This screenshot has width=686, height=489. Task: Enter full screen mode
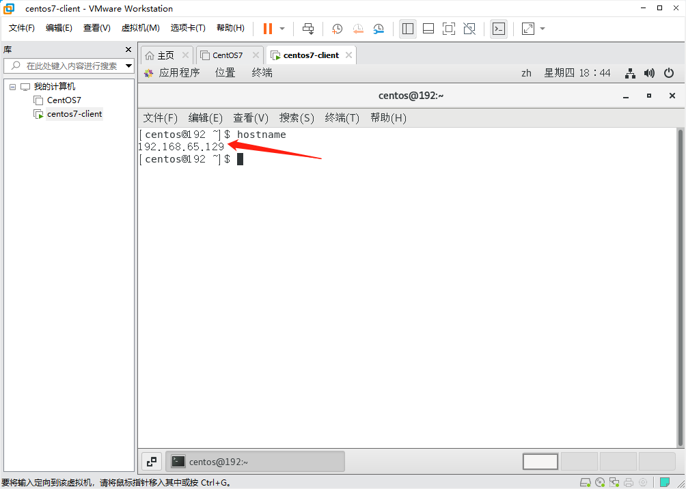click(x=448, y=29)
